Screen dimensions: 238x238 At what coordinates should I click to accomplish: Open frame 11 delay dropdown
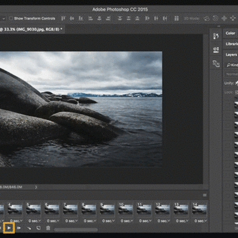[145, 221]
